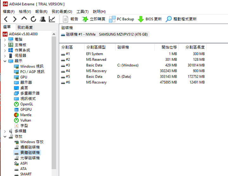Viewport: 228px width, 176px height.
Task: Switch to the 我的最愛 tab
Action: point(25,28)
